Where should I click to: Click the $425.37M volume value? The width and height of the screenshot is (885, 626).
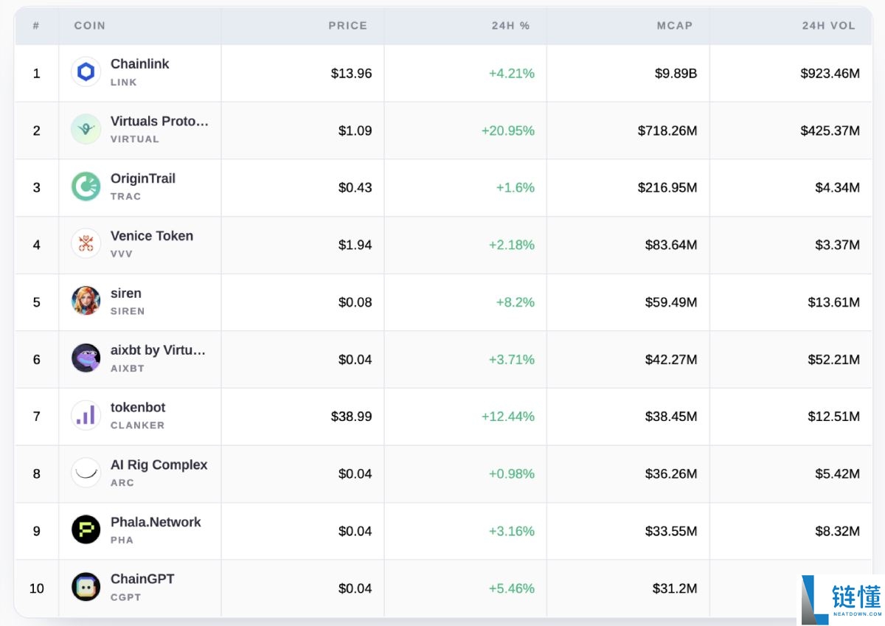830,131
